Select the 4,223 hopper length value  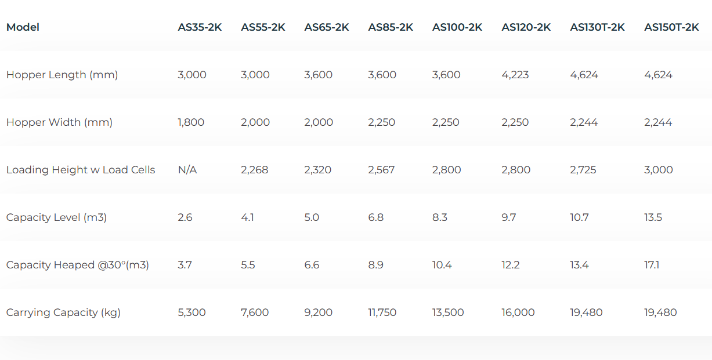515,75
